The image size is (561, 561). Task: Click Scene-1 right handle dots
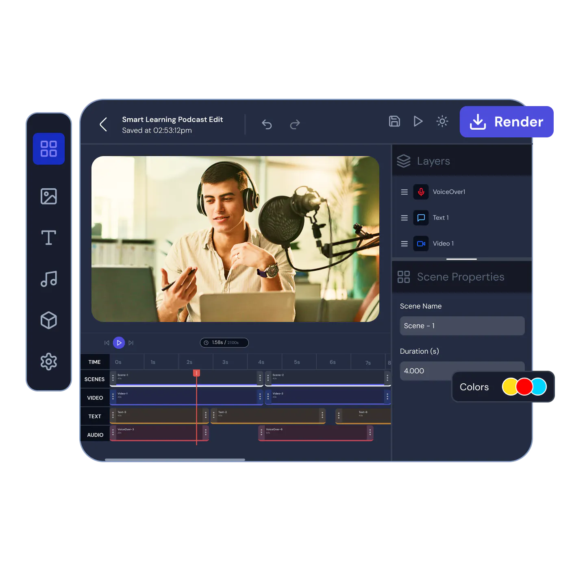pyautogui.click(x=260, y=378)
